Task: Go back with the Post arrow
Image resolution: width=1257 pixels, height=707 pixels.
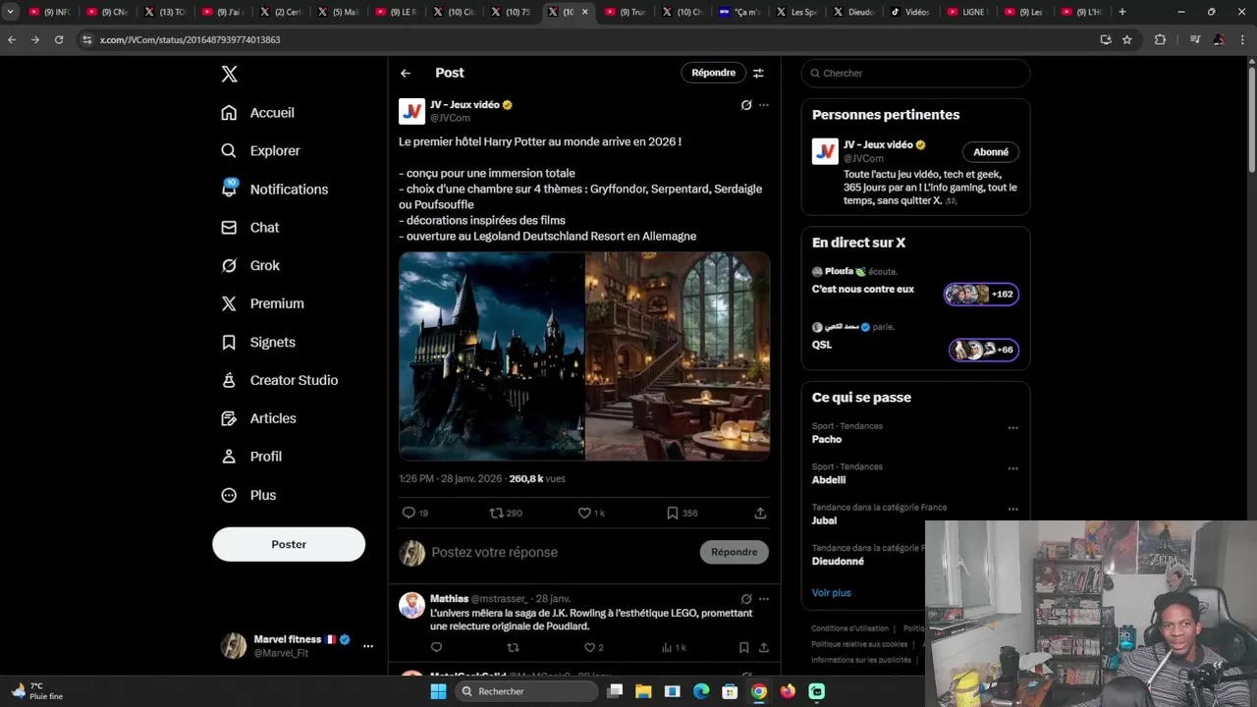Action: click(406, 73)
